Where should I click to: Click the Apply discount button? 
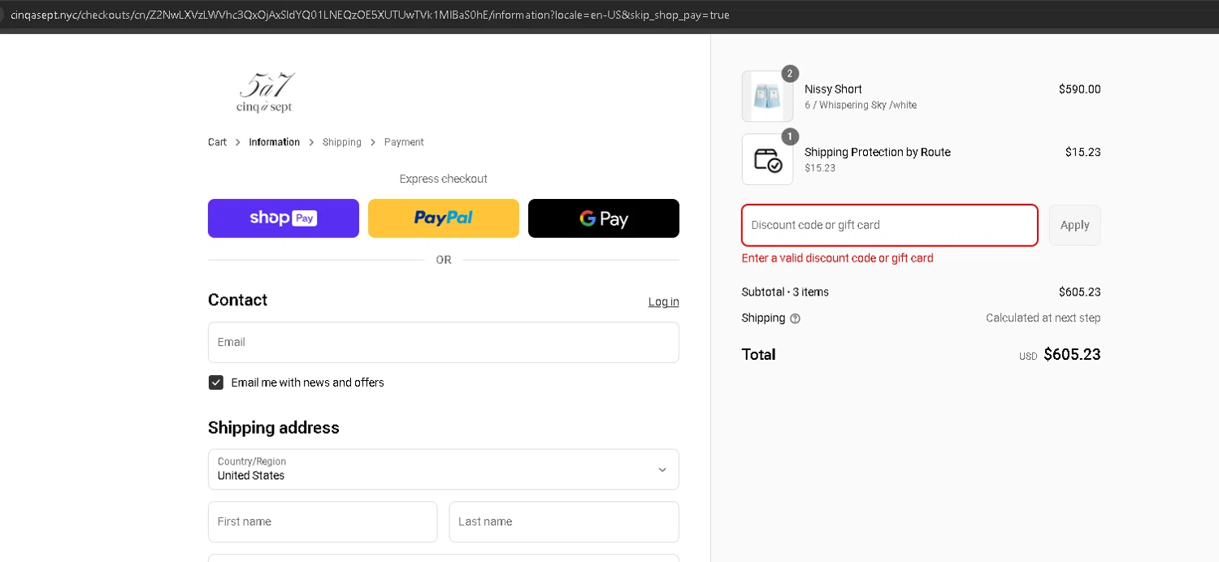[x=1075, y=225]
